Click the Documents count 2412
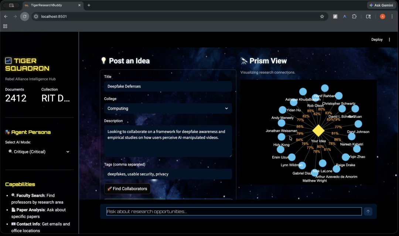Screen dimensions: 399x236 pyautogui.click(x=16, y=98)
